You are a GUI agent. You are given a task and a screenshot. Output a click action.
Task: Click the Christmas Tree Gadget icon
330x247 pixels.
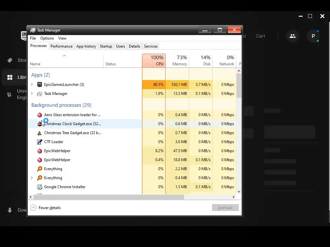coord(40,133)
